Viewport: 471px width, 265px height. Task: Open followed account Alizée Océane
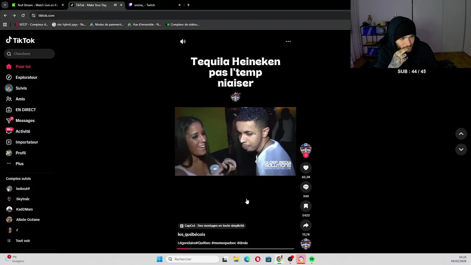pos(23,220)
